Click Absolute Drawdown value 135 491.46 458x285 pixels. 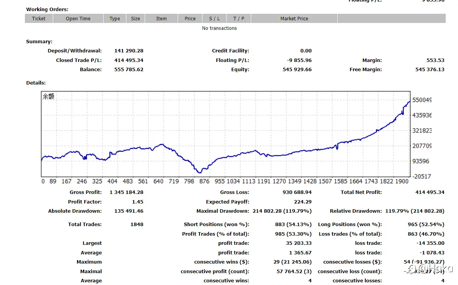point(129,211)
